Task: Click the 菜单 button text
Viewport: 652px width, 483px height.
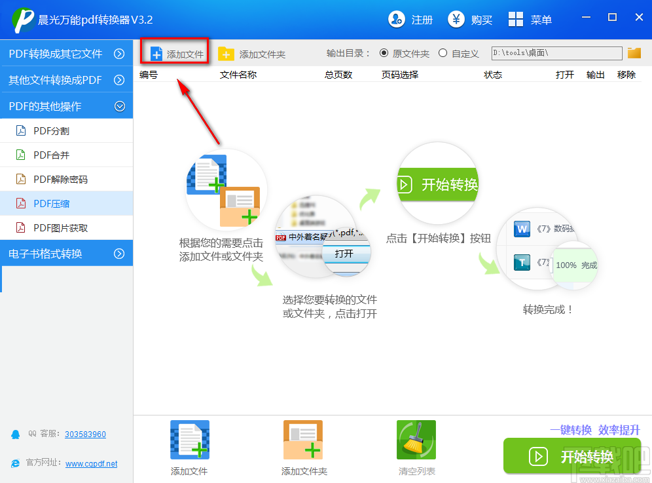Action: point(541,20)
